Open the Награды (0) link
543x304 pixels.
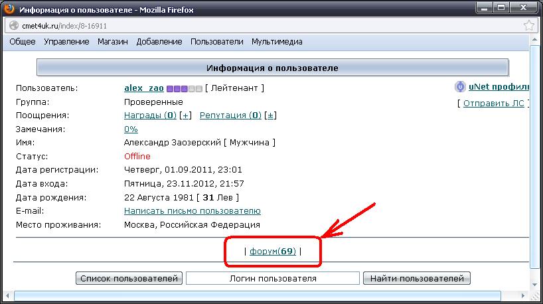click(150, 115)
